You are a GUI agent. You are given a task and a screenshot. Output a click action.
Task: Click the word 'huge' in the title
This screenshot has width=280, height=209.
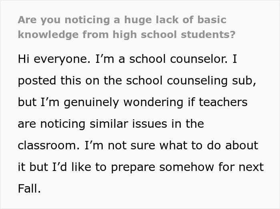138,20
